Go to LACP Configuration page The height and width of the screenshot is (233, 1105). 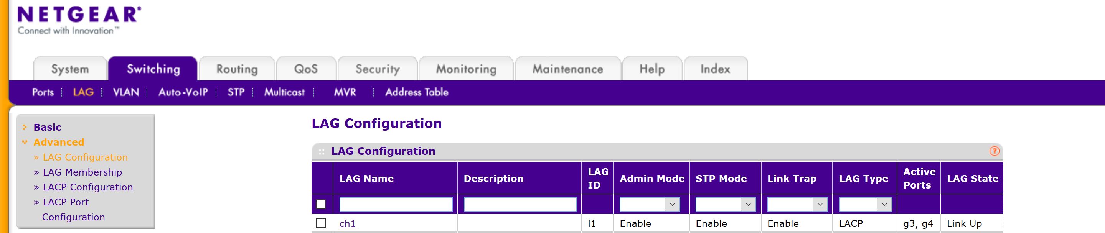point(87,187)
